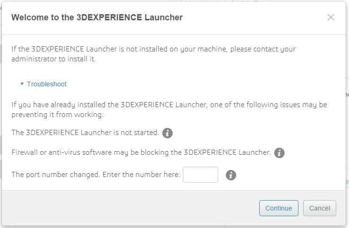Focus the port number input field

(200, 175)
